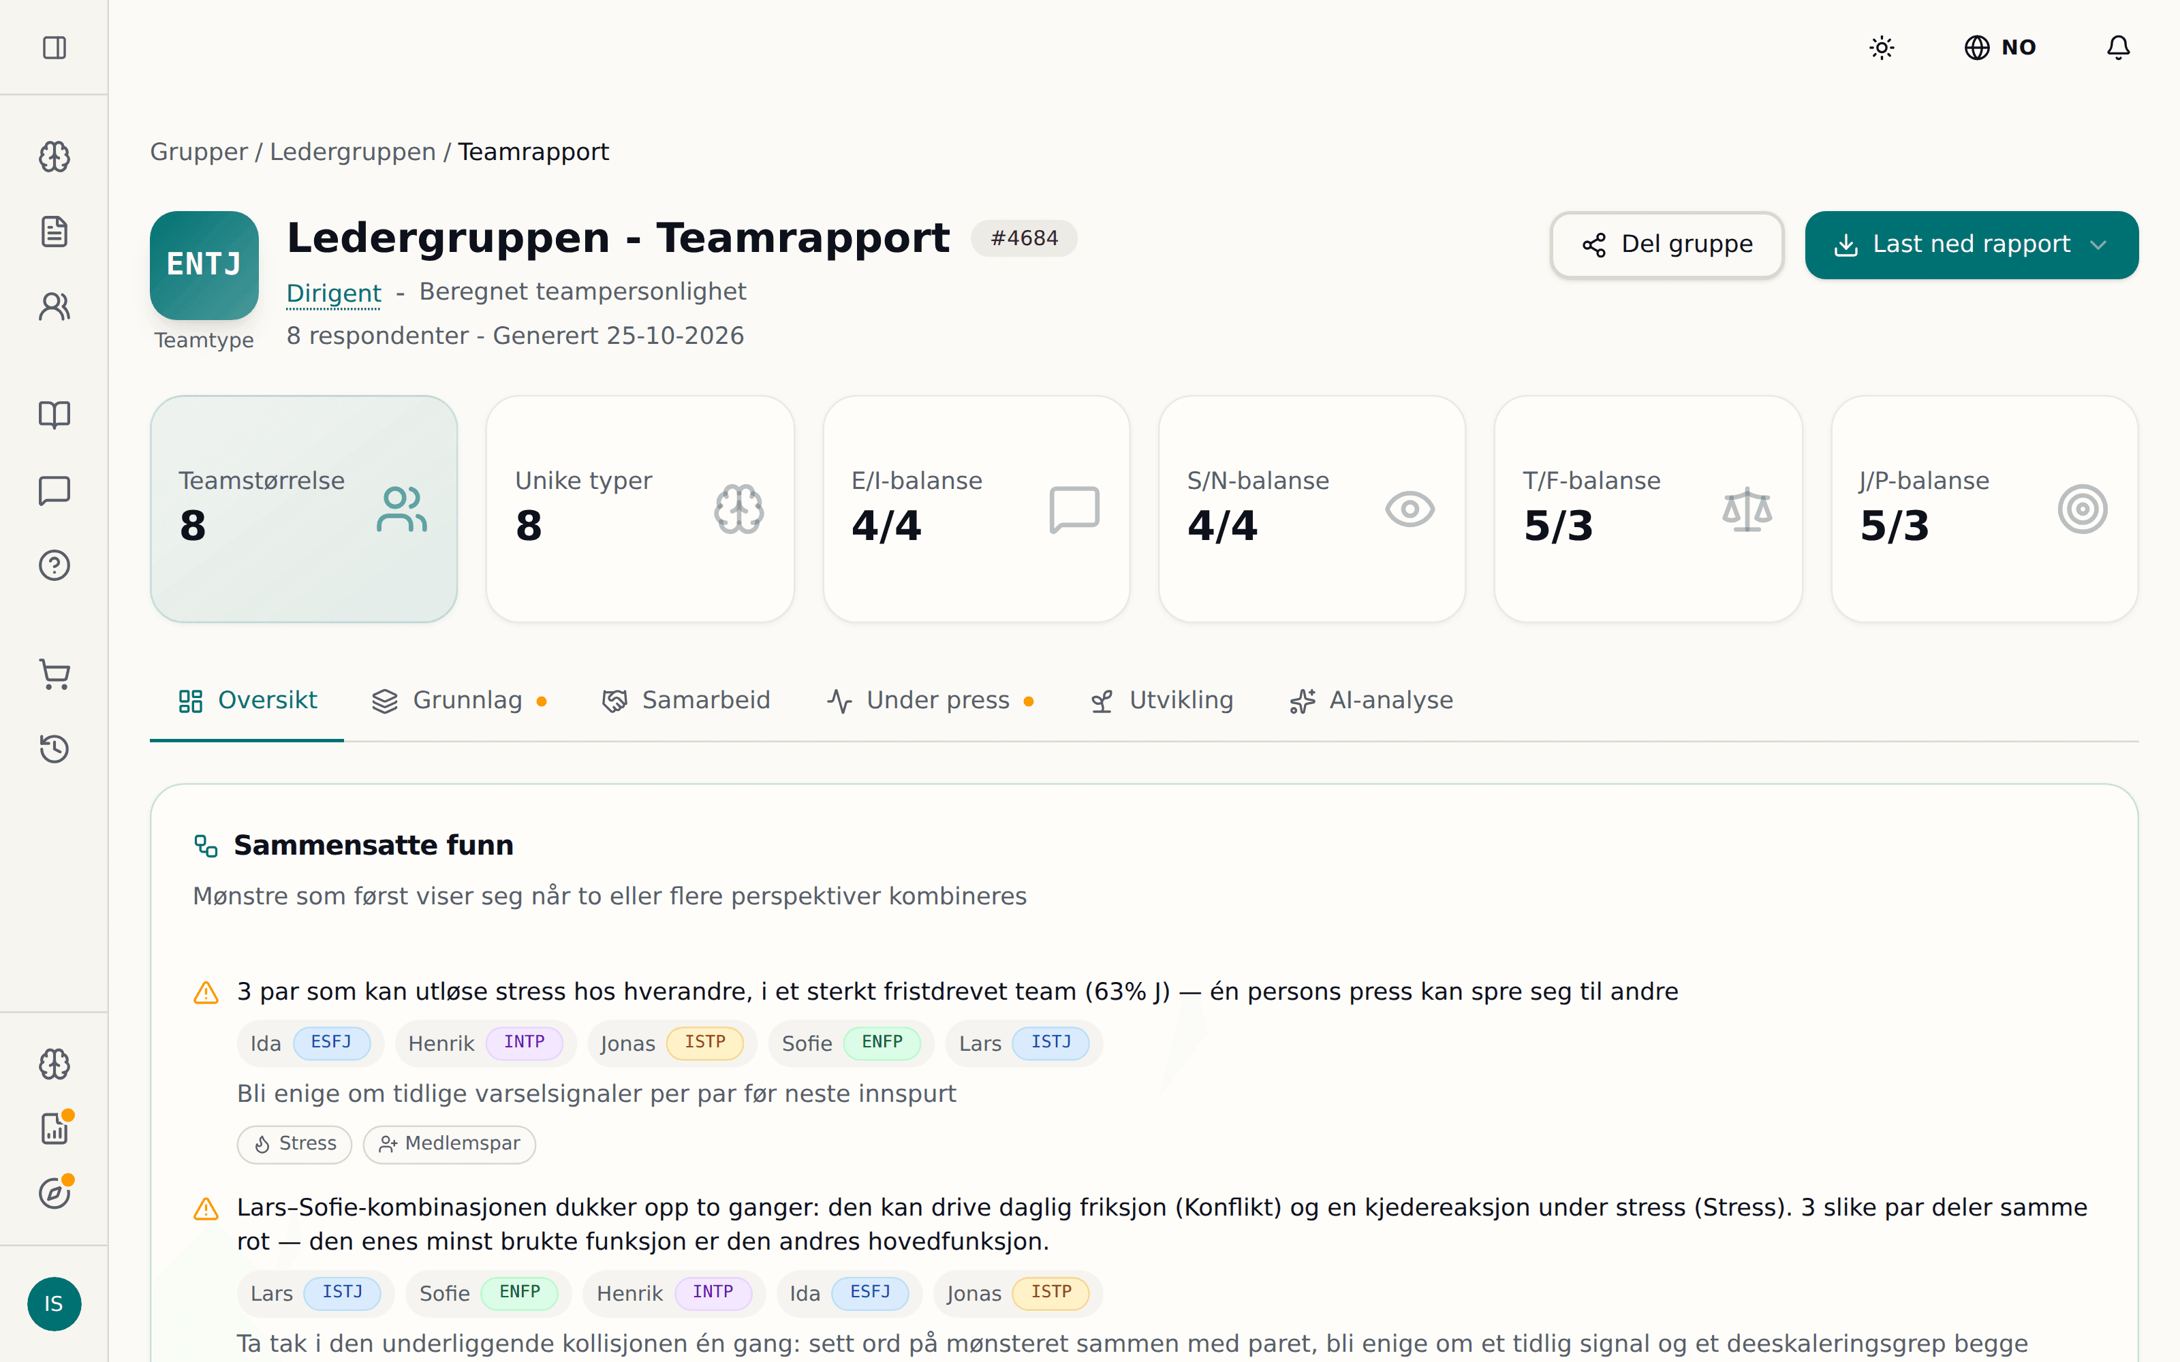Image resolution: width=2180 pixels, height=1362 pixels.
Task: Click Sofie ENFP chip in first finding
Action: coord(852,1043)
